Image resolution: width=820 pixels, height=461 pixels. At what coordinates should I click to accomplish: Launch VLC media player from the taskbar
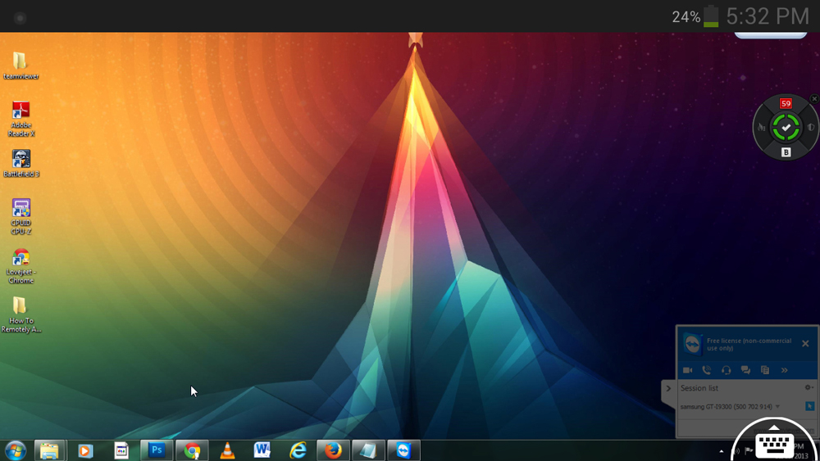point(227,450)
